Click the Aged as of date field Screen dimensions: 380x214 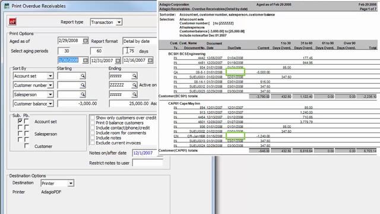[x=70, y=41]
